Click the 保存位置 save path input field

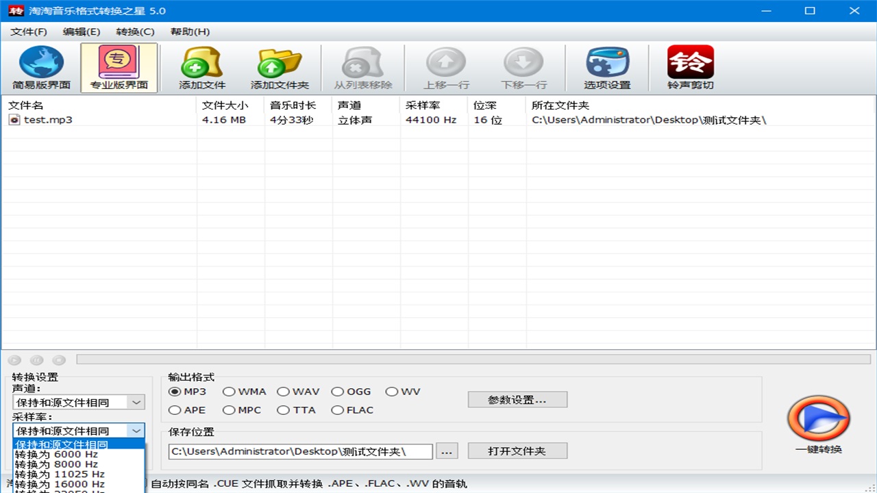pyautogui.click(x=300, y=451)
